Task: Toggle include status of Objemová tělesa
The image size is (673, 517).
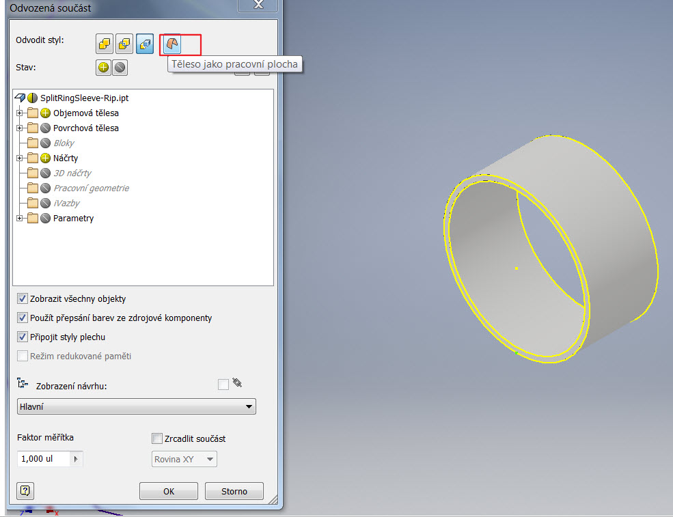Action: (46, 113)
